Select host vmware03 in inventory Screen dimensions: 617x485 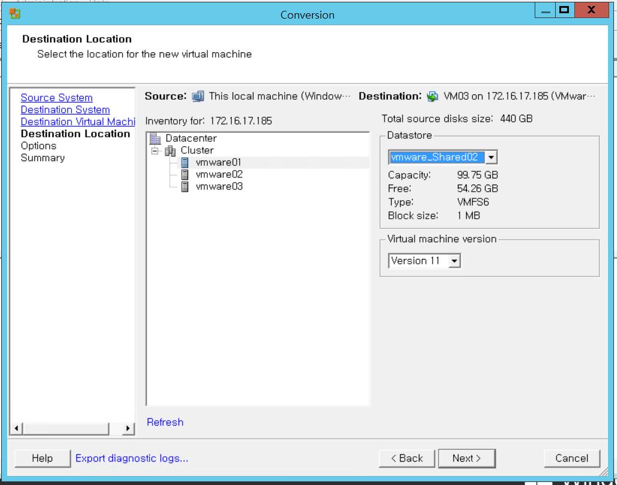(x=219, y=186)
